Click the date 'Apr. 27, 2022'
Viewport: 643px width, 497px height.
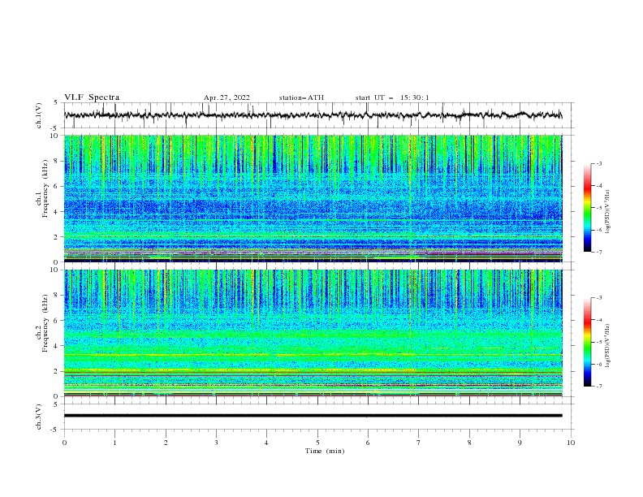pos(227,97)
